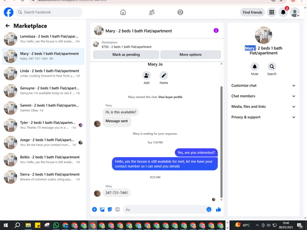Open more actions plus icon in composer

click(x=95, y=209)
